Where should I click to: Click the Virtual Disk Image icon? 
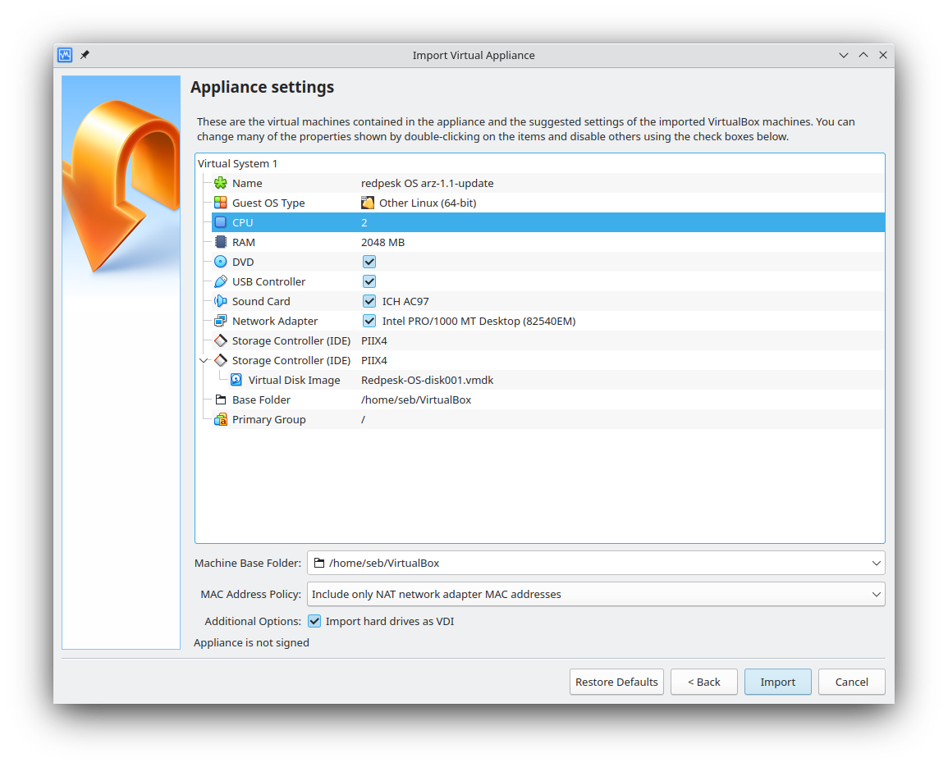pos(236,380)
